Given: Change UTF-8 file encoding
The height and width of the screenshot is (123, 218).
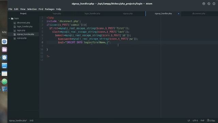Looking at the screenshot, I should tap(195, 121).
